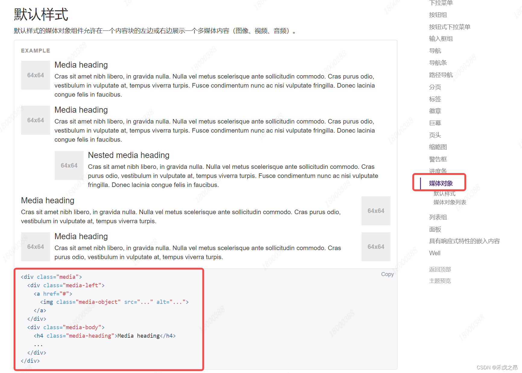Open the 列表组 sidebar link
This screenshot has height=373, width=522.
point(438,217)
